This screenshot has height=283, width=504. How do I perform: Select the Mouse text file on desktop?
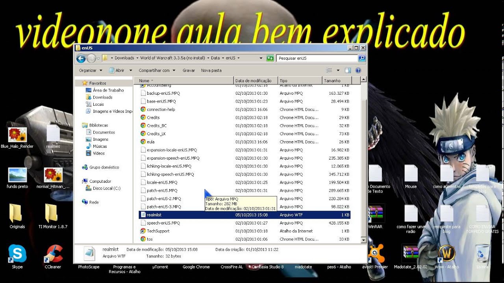point(411,176)
